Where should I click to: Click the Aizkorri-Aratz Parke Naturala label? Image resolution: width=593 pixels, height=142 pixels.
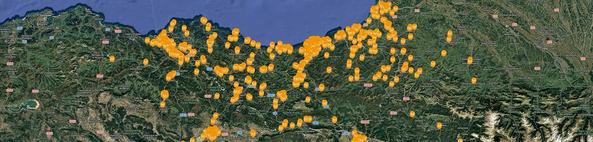click(x=257, y=112)
